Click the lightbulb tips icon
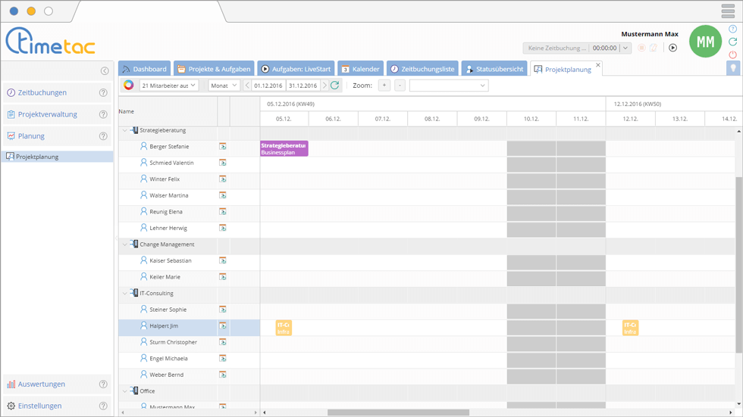This screenshot has height=417, width=743. (x=733, y=68)
